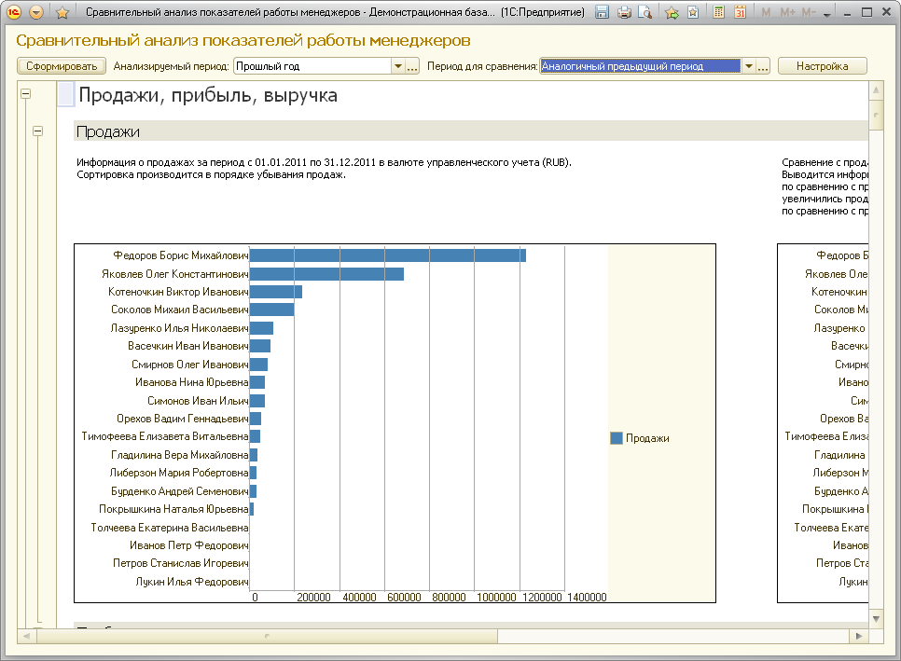
Task: Open main menu via orange round button
Action: point(36,13)
